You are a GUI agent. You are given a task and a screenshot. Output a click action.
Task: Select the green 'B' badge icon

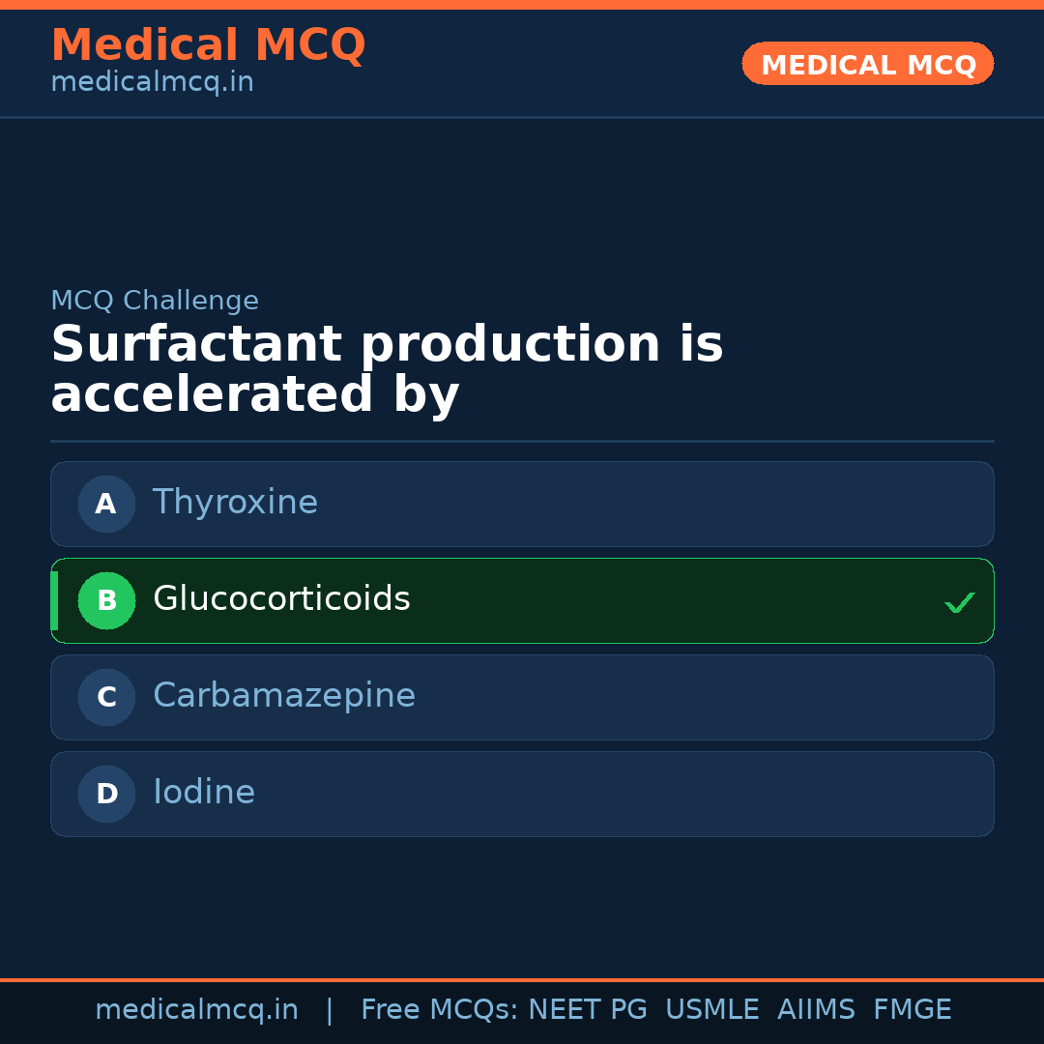point(106,600)
